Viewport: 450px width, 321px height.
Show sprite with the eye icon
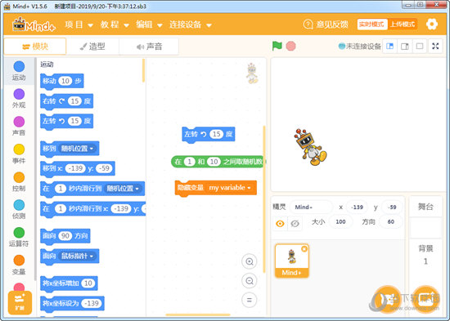pos(280,224)
